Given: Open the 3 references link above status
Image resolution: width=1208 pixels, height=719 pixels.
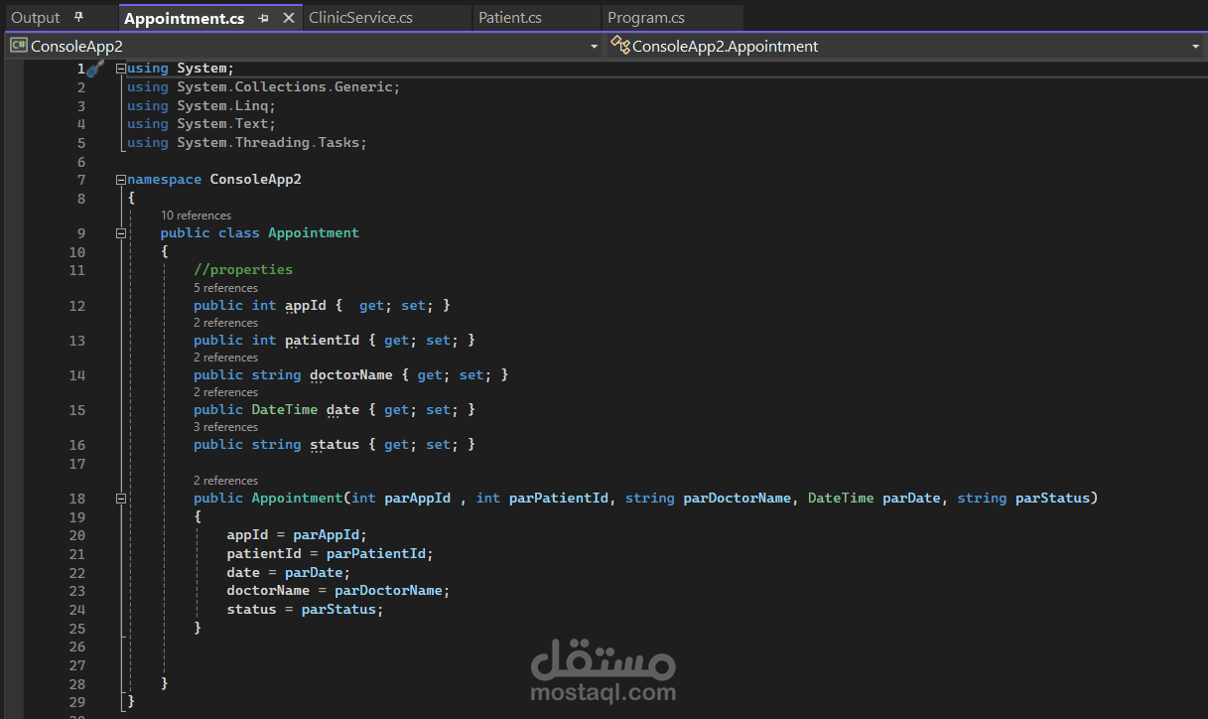Looking at the screenshot, I should [225, 427].
